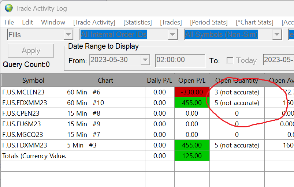
Task: Sort by the Symbol column header
Action: pyautogui.click(x=33, y=81)
